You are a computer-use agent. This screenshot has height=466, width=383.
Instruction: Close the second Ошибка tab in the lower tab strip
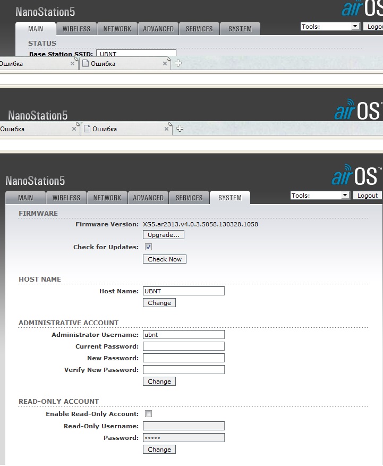coord(166,129)
